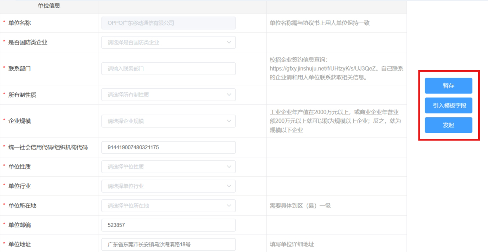Expand the 单位性质 selection box
The image size is (488, 252).
(168, 167)
